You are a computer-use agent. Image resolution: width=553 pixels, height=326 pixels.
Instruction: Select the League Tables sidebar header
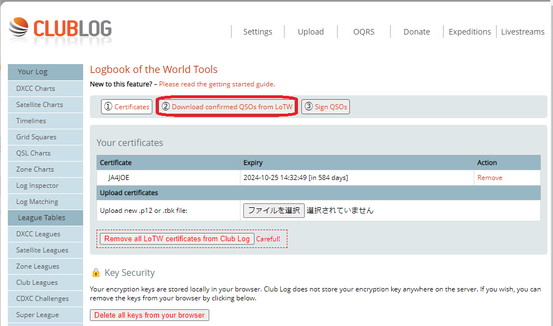pyautogui.click(x=46, y=218)
